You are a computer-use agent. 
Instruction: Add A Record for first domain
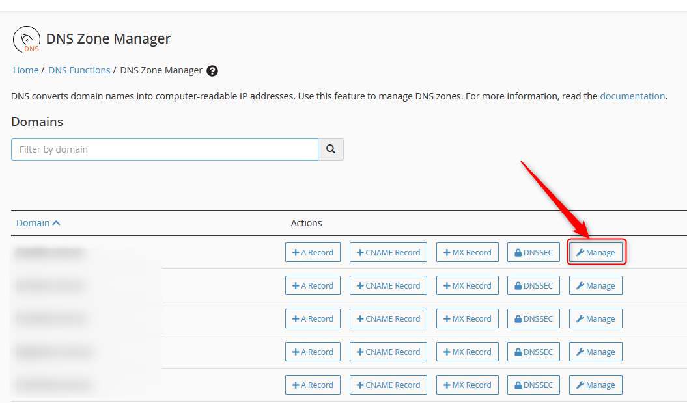point(313,253)
